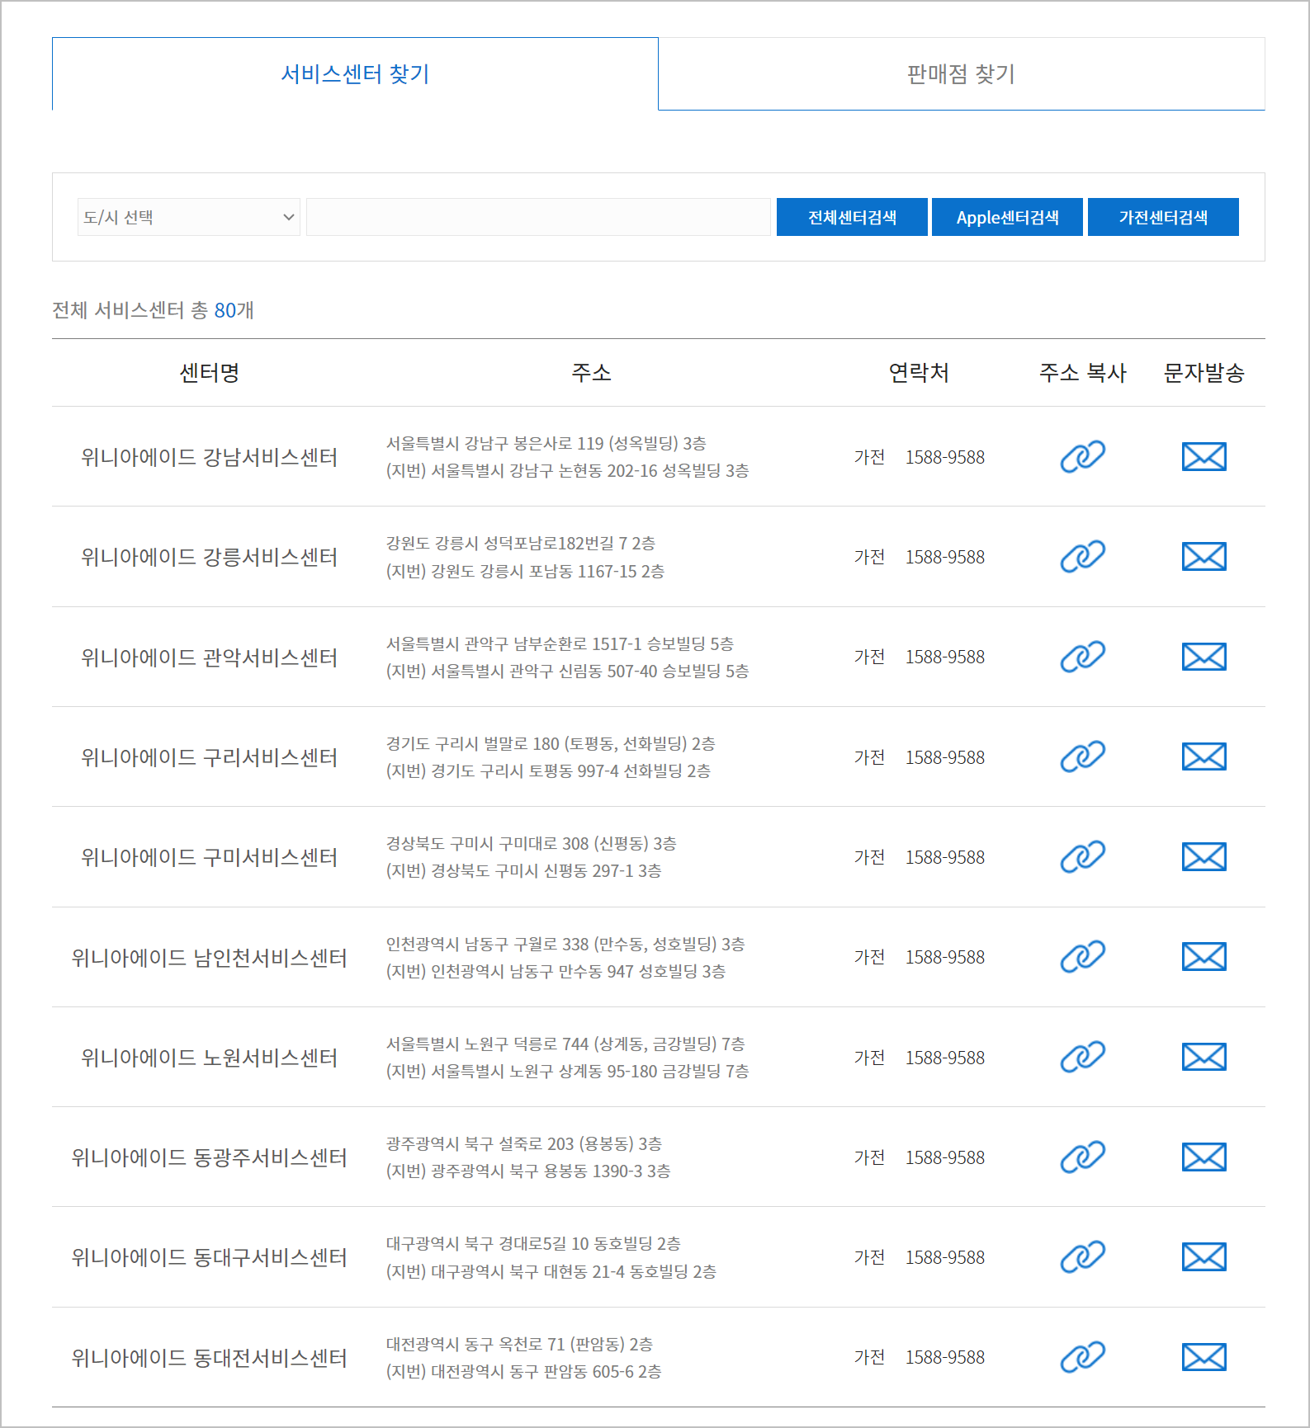Click 전체 서비스센터 총 80개 count text
This screenshot has height=1428, width=1310.
[153, 310]
